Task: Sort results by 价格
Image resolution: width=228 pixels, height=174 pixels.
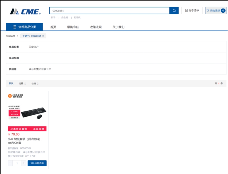Action: 35,84
